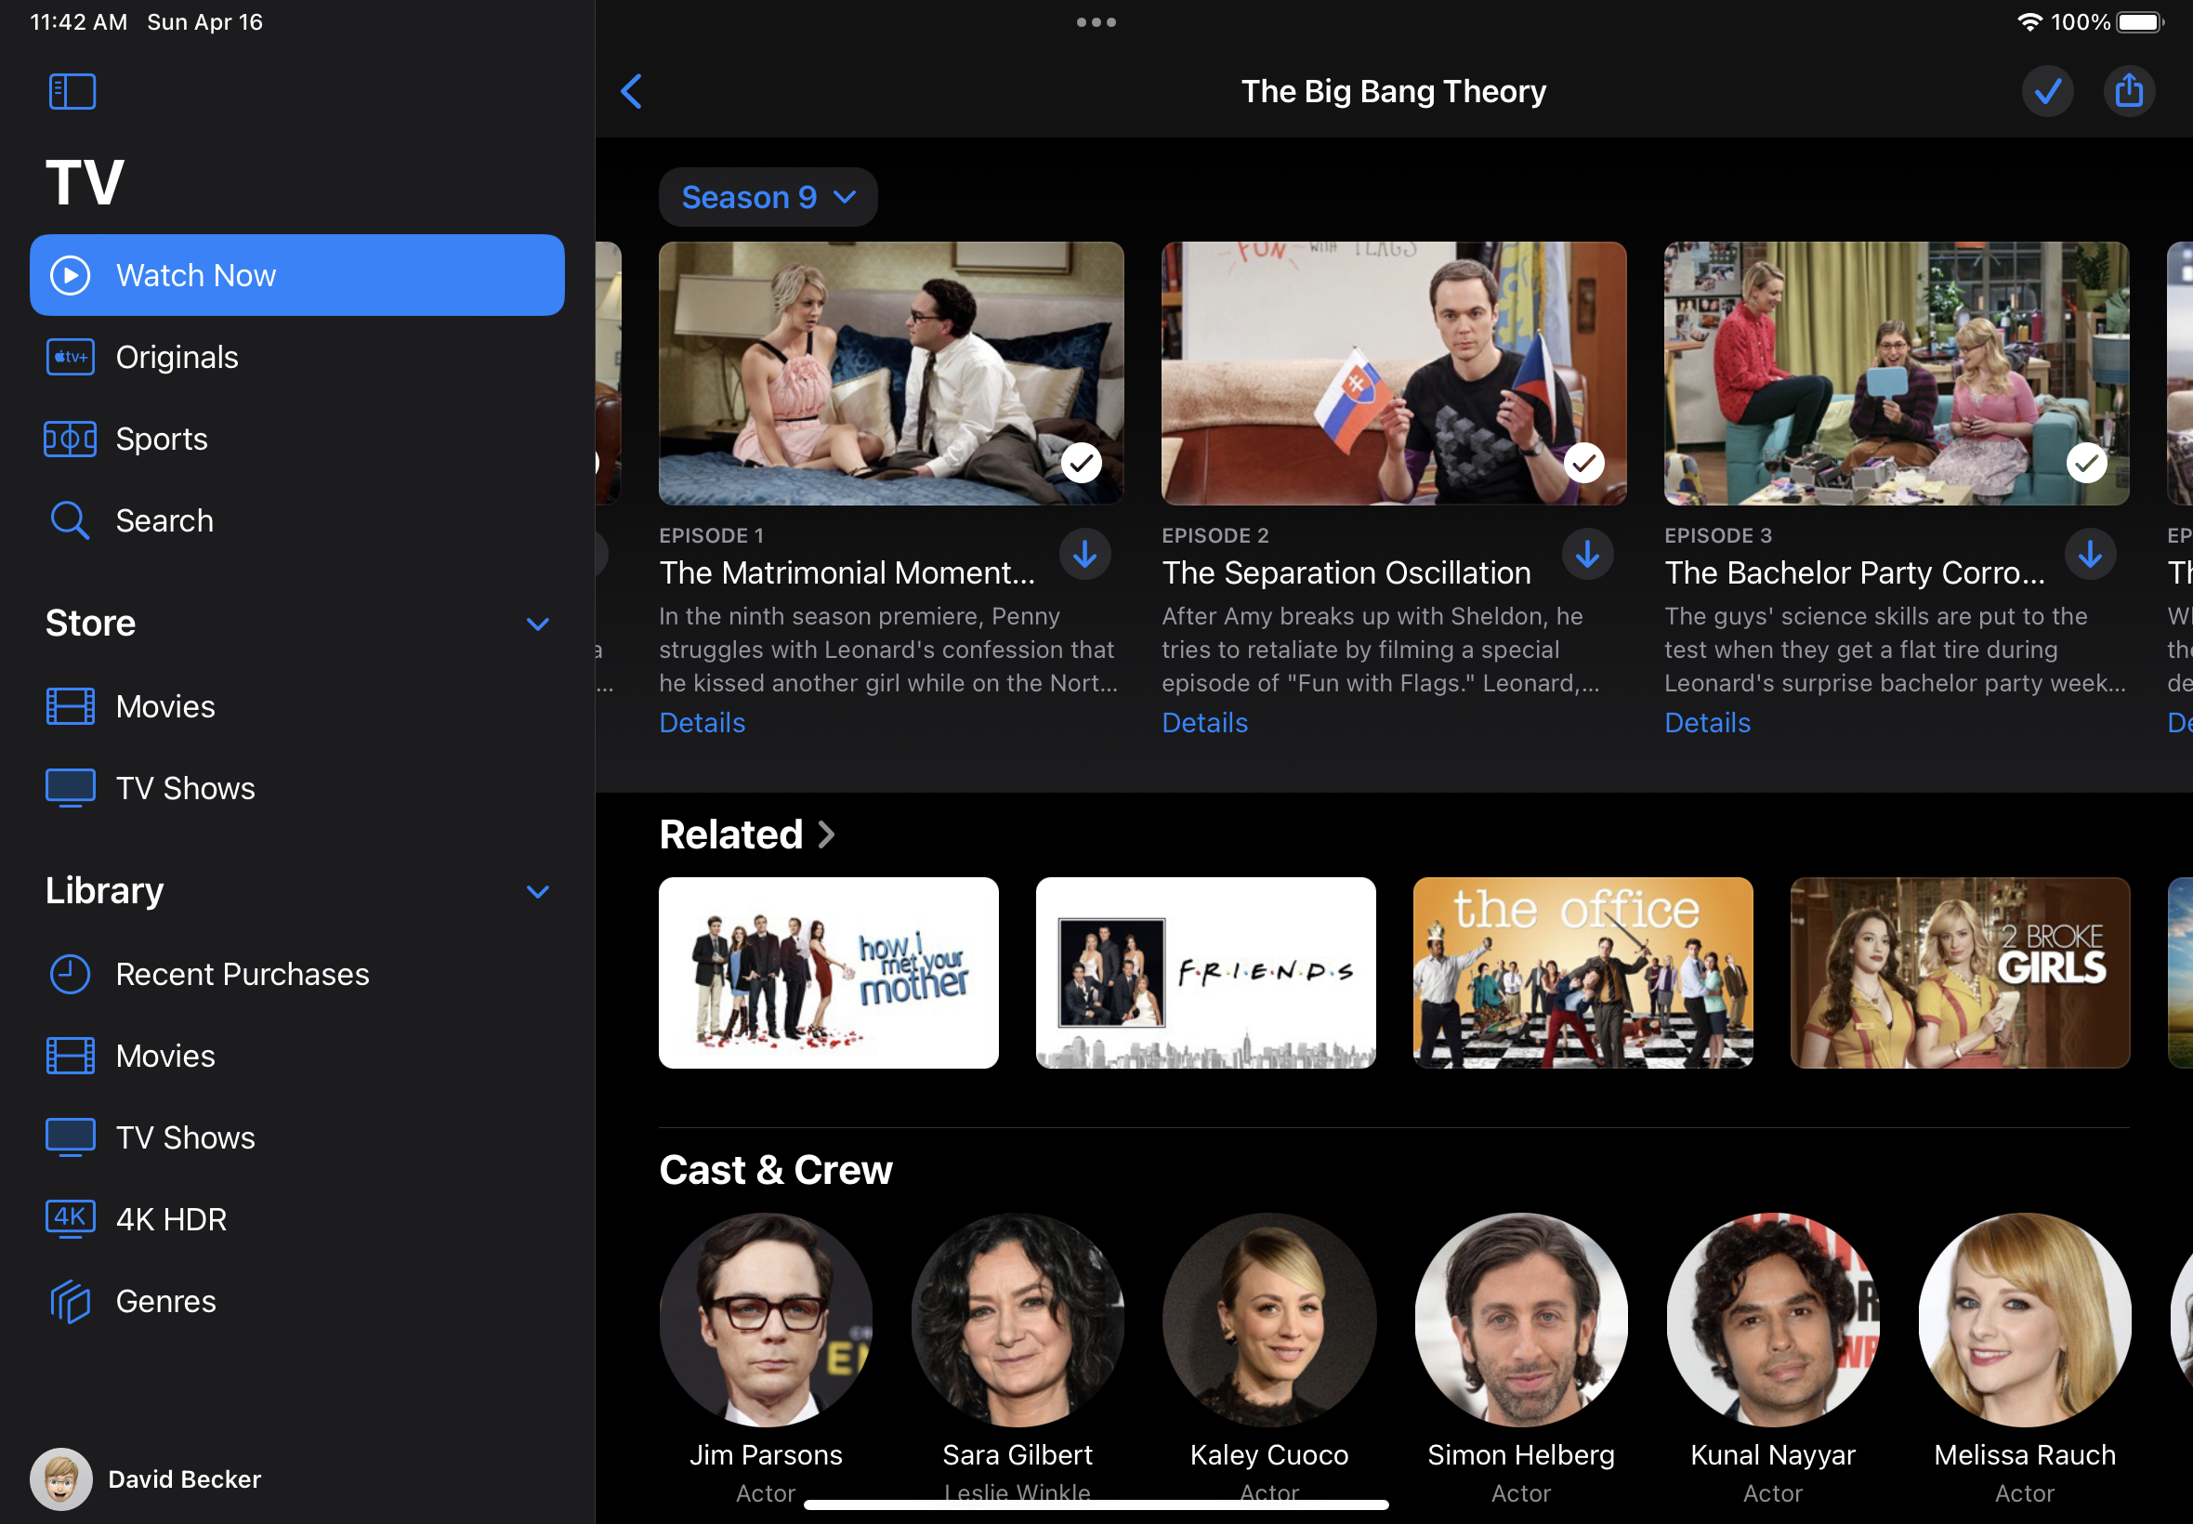Click the Sports field icon

pyautogui.click(x=71, y=440)
